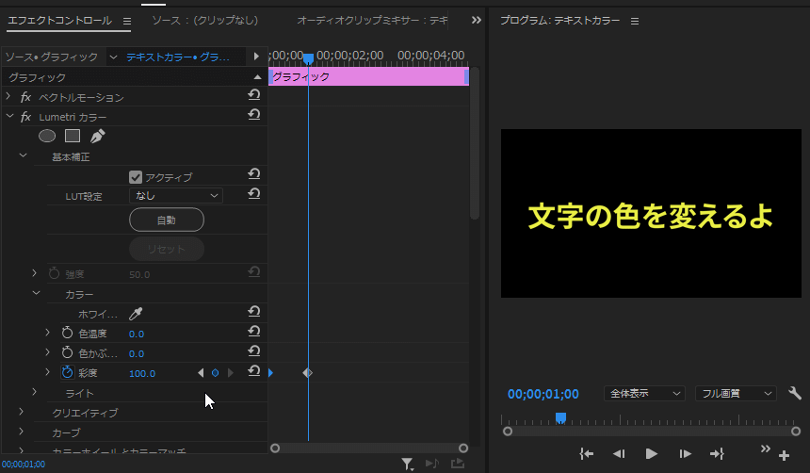Show more program monitor transport buttons
Screen dimensions: 810x473
(765, 449)
